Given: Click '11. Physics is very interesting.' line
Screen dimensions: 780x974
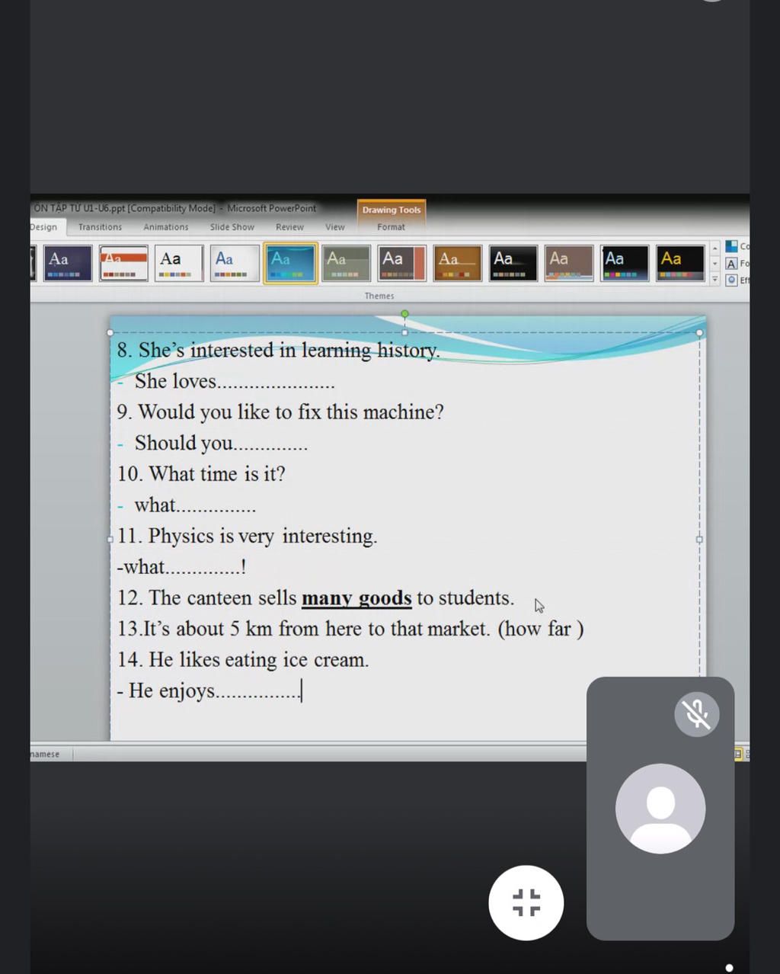Looking at the screenshot, I should (247, 536).
